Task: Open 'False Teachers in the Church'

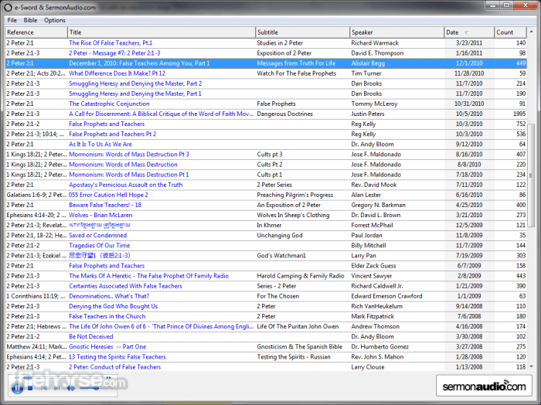Action: (107, 316)
